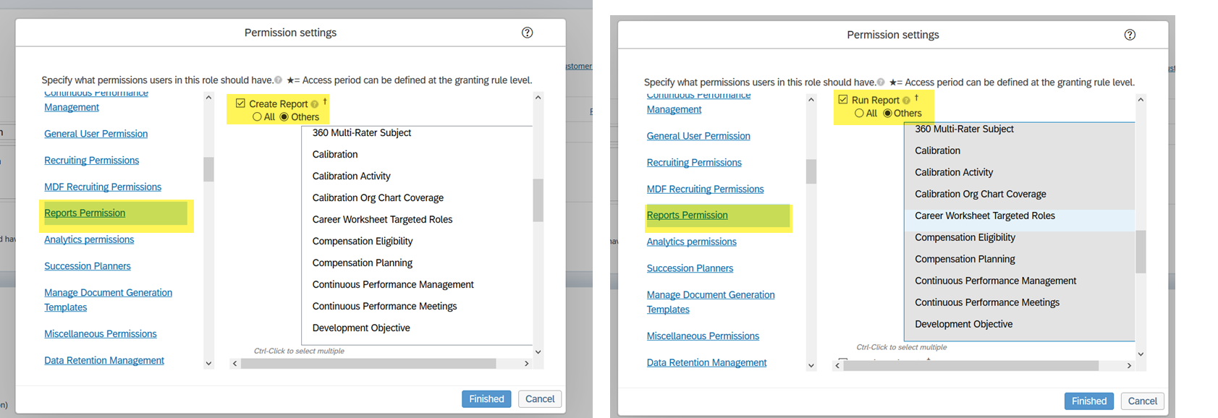Click Finished button in left dialog
The width and height of the screenshot is (1218, 418).
486,399
